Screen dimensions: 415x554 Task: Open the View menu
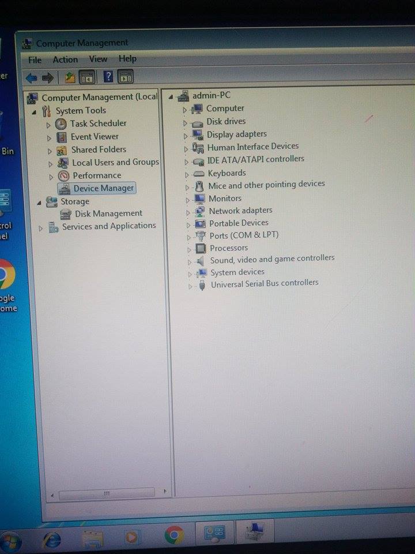[x=98, y=59]
